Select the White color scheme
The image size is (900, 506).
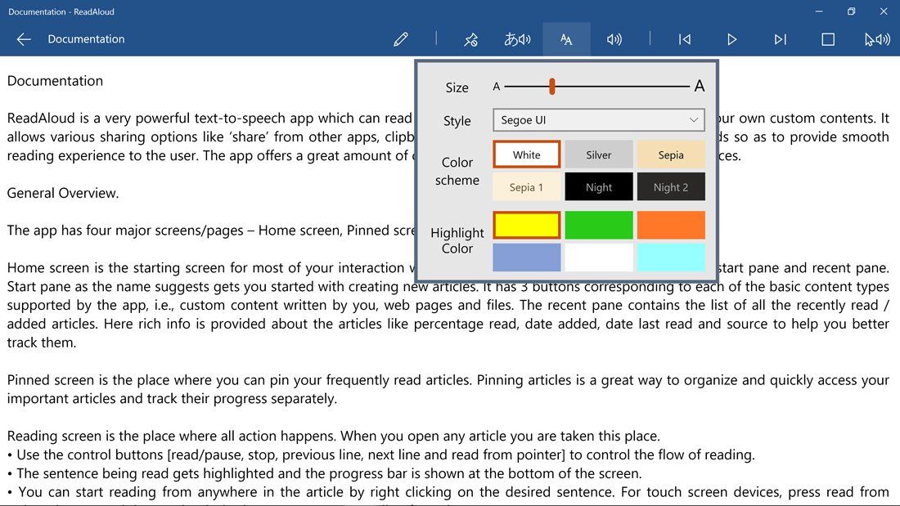[x=526, y=154]
